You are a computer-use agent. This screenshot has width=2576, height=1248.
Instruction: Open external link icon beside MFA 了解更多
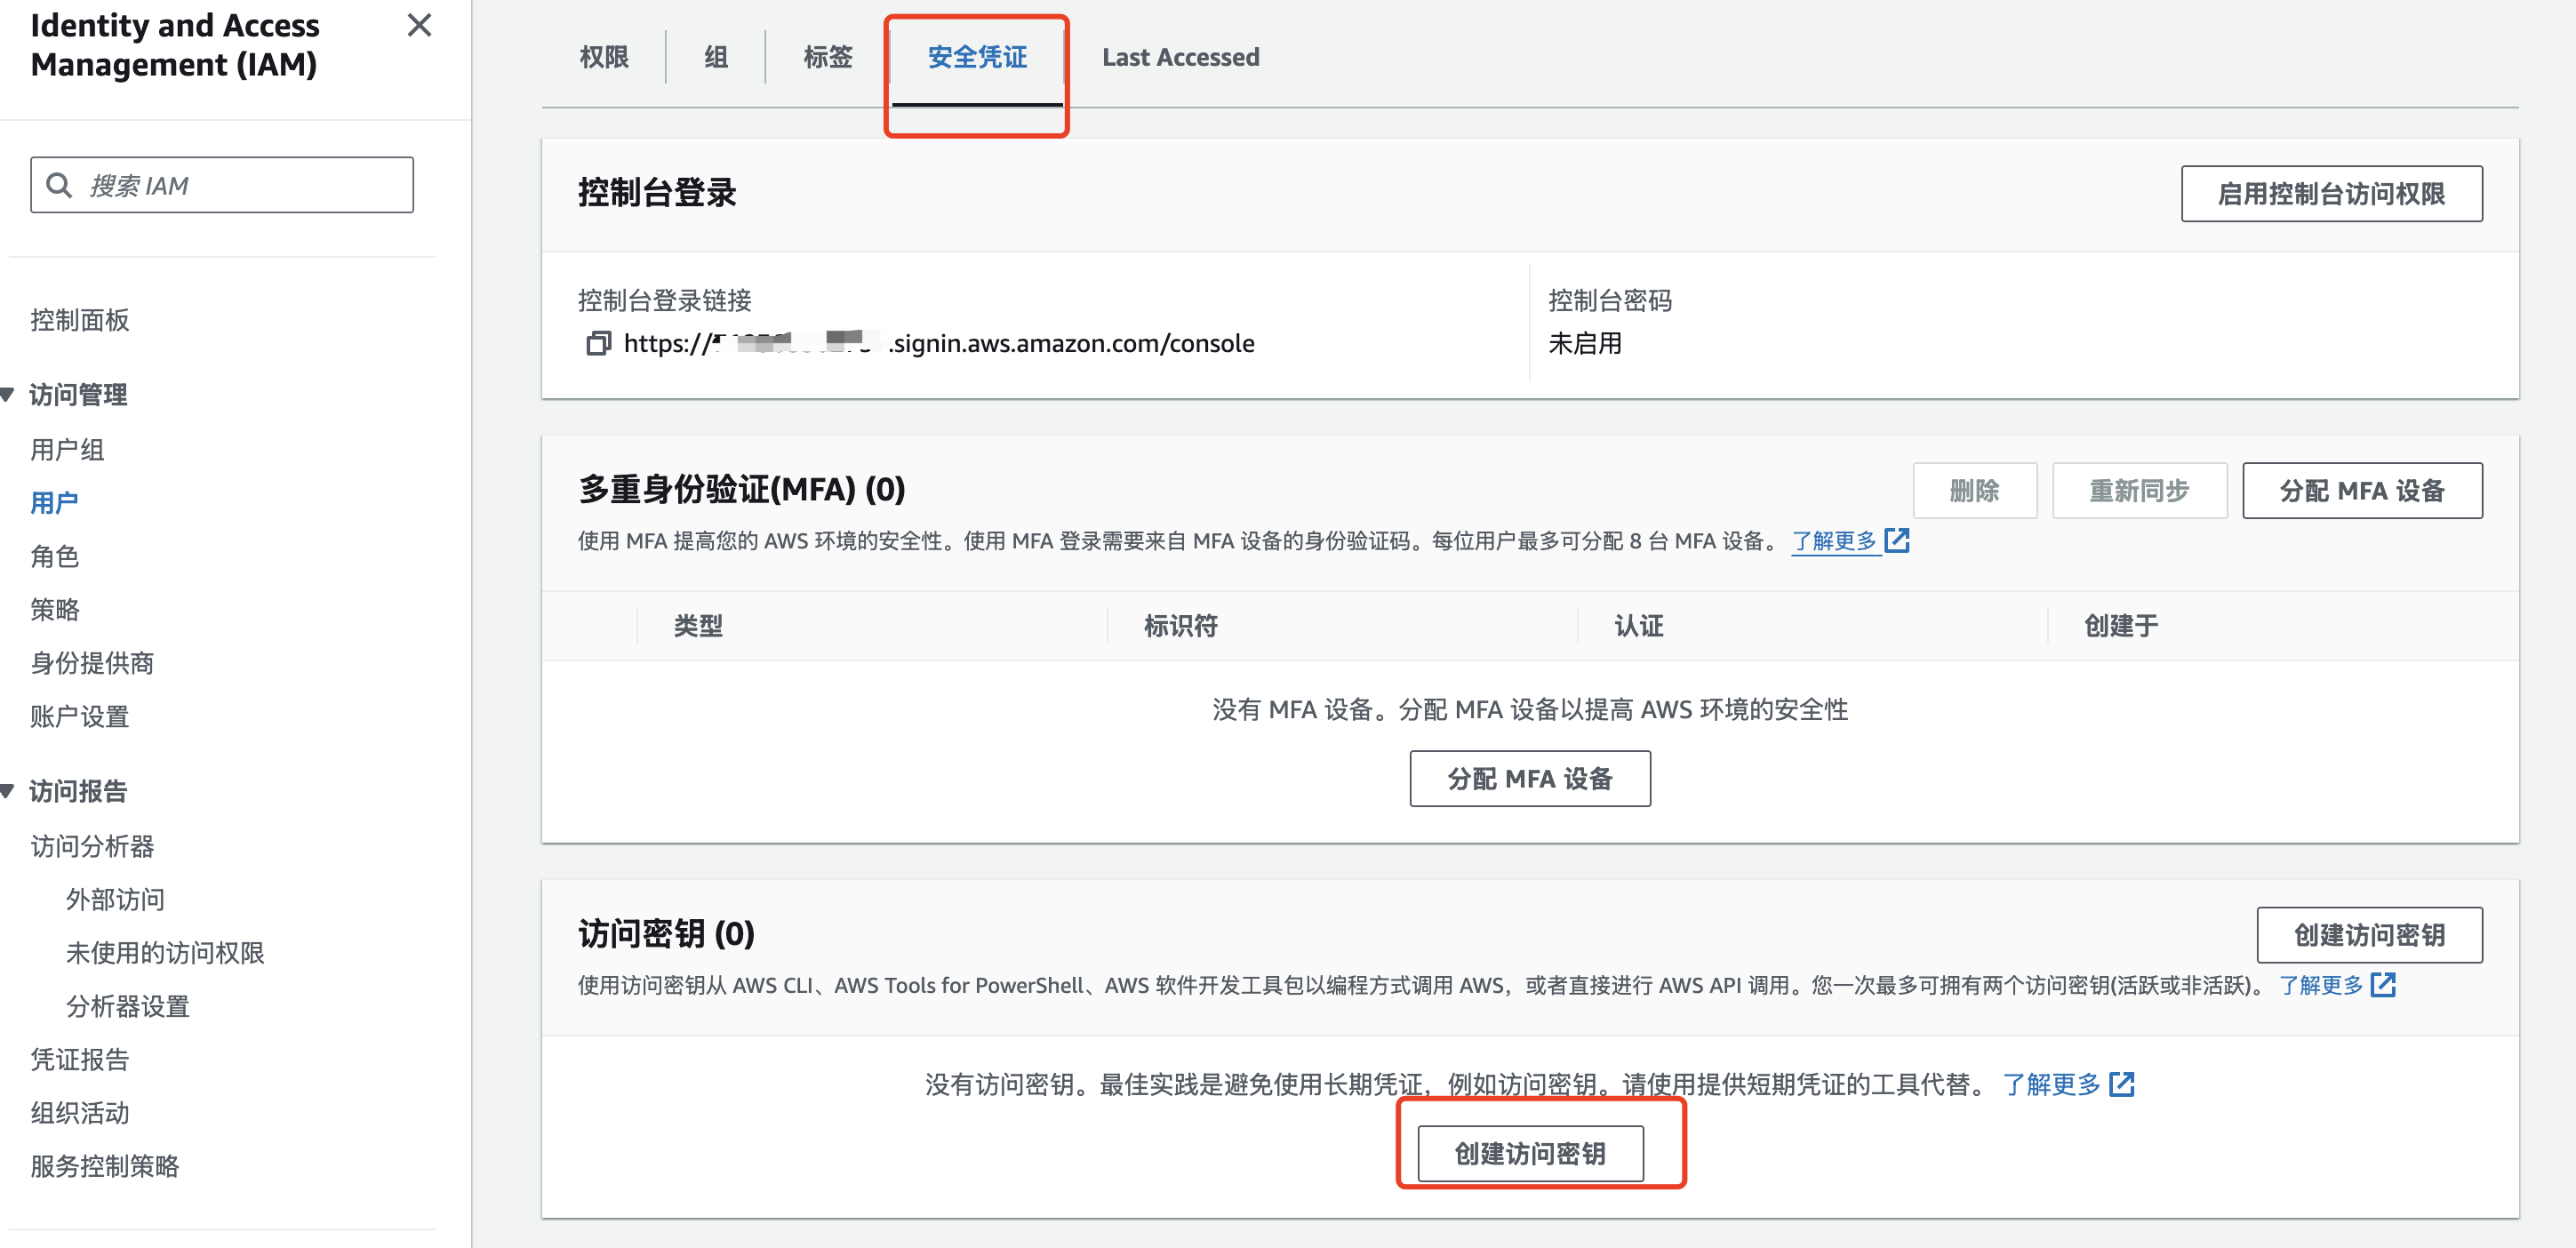tap(1896, 541)
